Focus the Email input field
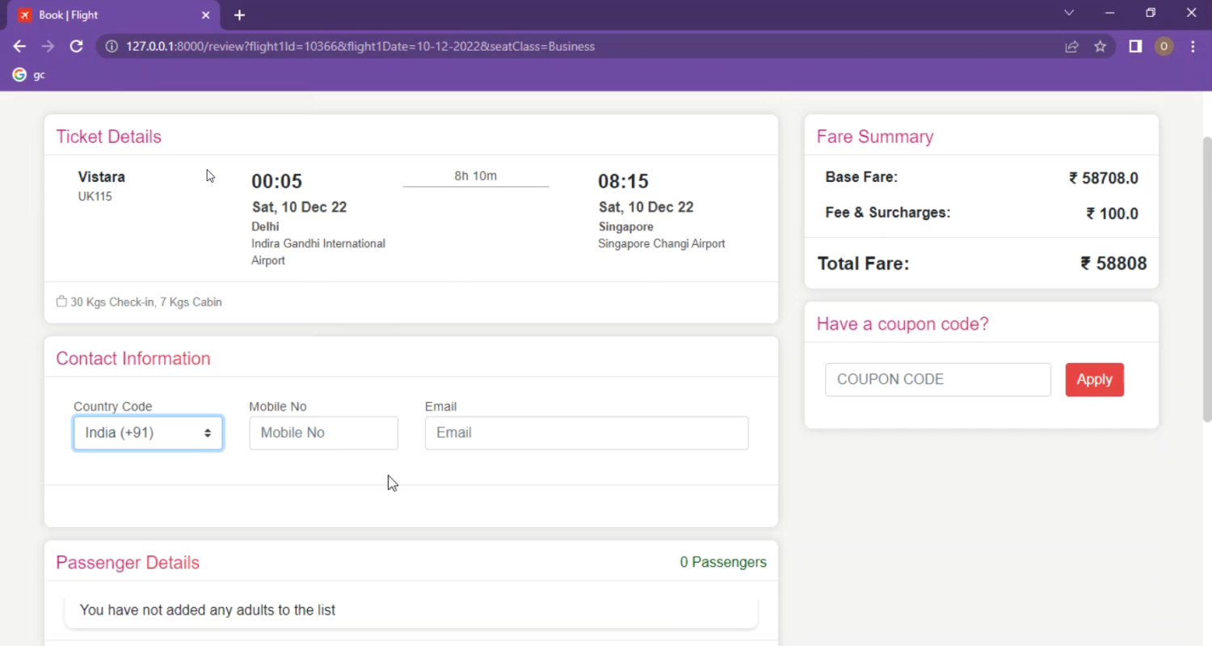 click(x=587, y=433)
